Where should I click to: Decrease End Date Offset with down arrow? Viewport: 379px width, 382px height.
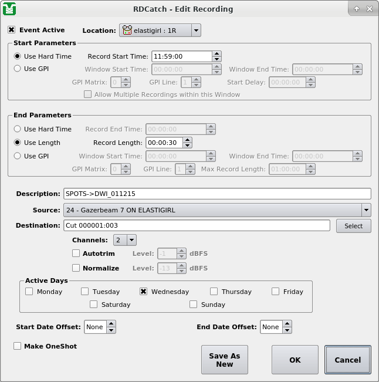point(287,330)
